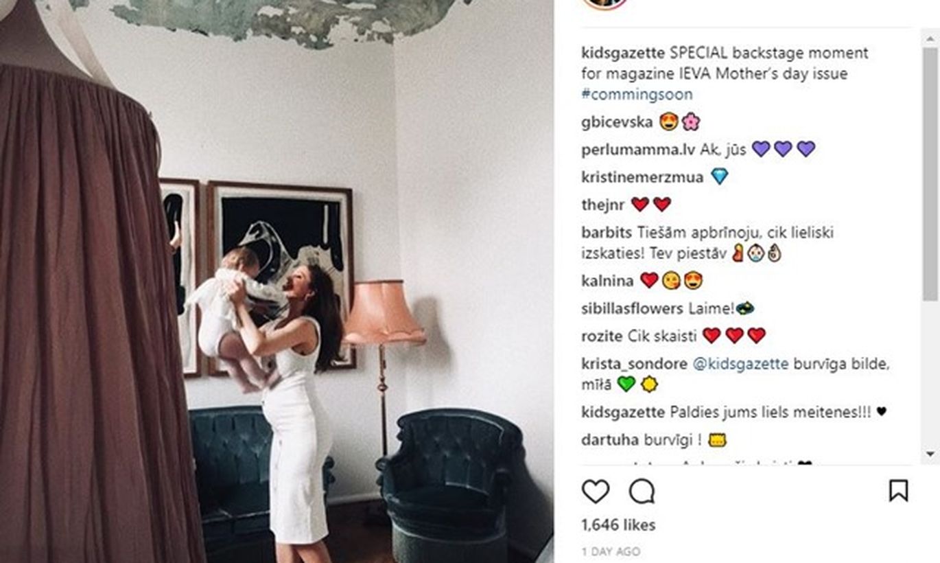View the 1,646 likes list
940x563 pixels.
tap(618, 525)
